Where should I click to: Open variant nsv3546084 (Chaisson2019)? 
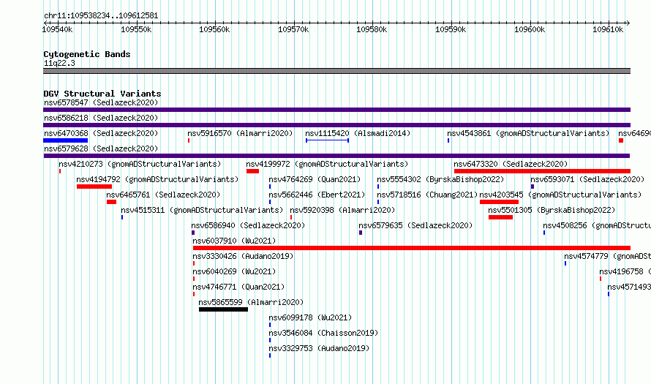tap(323, 333)
